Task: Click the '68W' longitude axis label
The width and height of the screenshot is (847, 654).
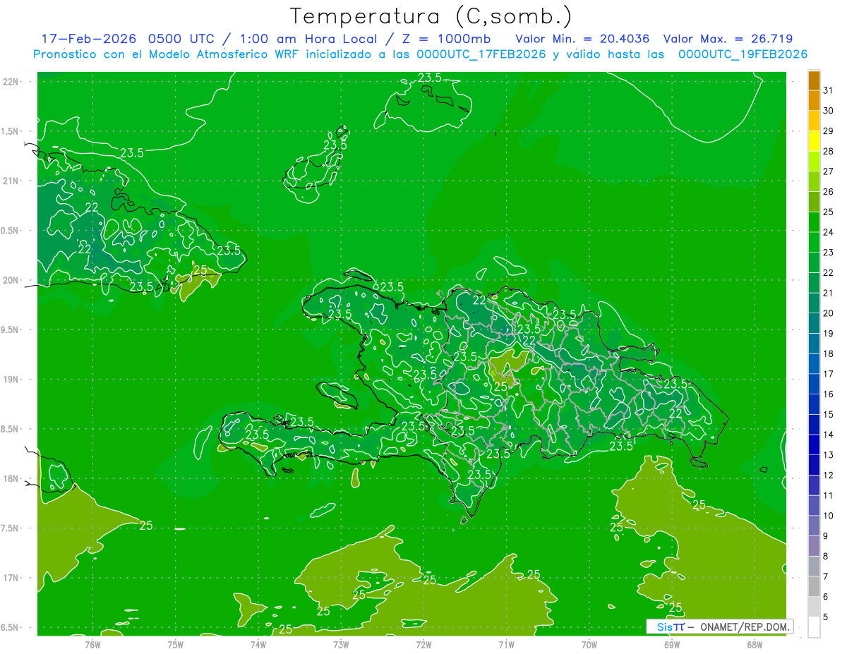Action: pyautogui.click(x=754, y=644)
